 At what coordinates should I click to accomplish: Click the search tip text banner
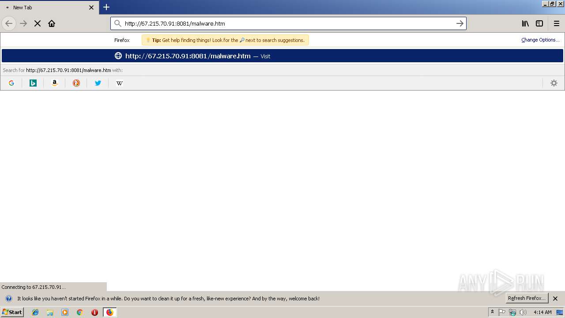pos(225,40)
